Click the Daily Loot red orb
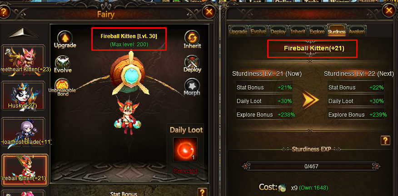398x196 pixels. [185, 149]
